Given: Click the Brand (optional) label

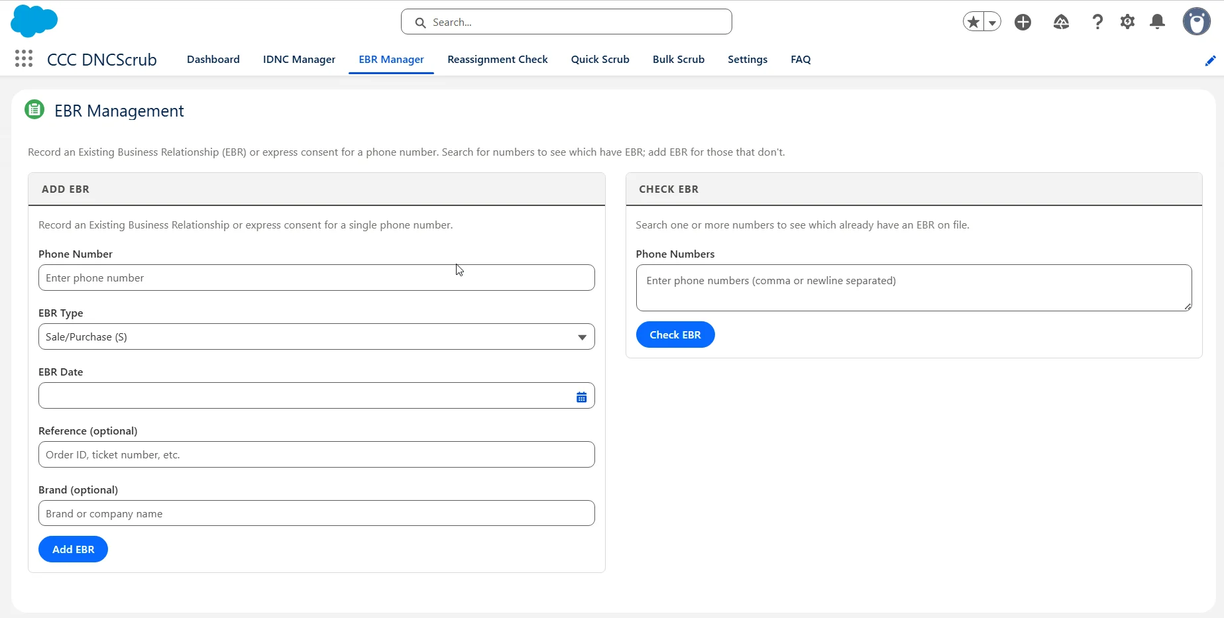Looking at the screenshot, I should (x=78, y=489).
